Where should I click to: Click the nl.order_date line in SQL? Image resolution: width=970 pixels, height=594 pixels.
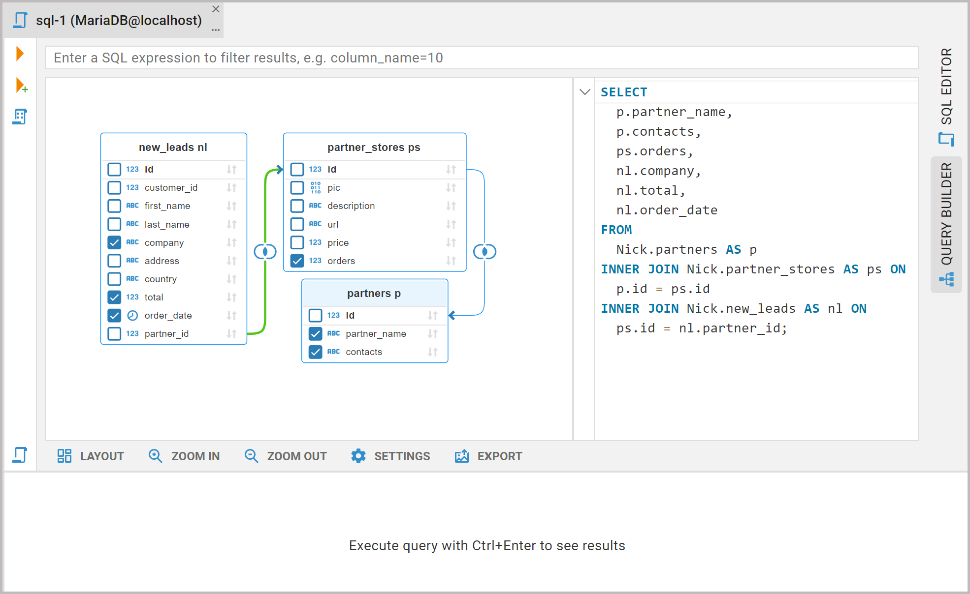tap(667, 210)
